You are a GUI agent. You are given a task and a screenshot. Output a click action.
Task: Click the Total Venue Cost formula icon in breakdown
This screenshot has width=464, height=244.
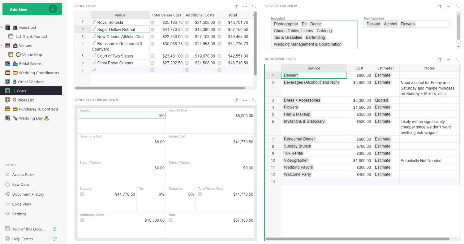[x=200, y=194]
